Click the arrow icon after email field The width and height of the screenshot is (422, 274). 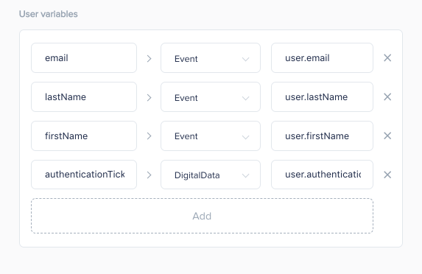pos(149,58)
